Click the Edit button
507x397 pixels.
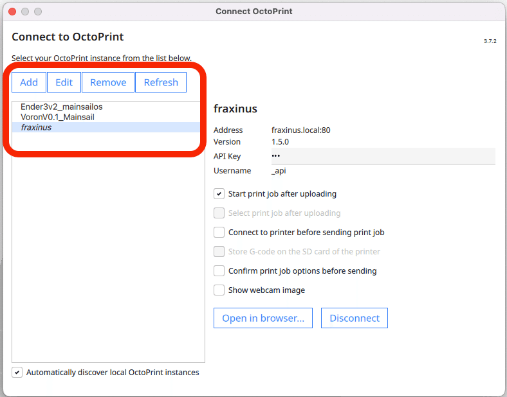point(64,82)
